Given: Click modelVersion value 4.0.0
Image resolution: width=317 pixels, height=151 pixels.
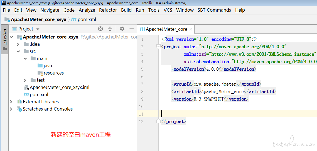Looking at the screenshot, I should [x=212, y=69].
